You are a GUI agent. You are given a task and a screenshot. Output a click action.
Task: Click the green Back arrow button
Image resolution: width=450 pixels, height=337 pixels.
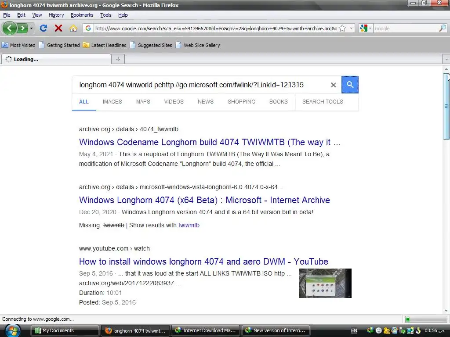(x=10, y=28)
